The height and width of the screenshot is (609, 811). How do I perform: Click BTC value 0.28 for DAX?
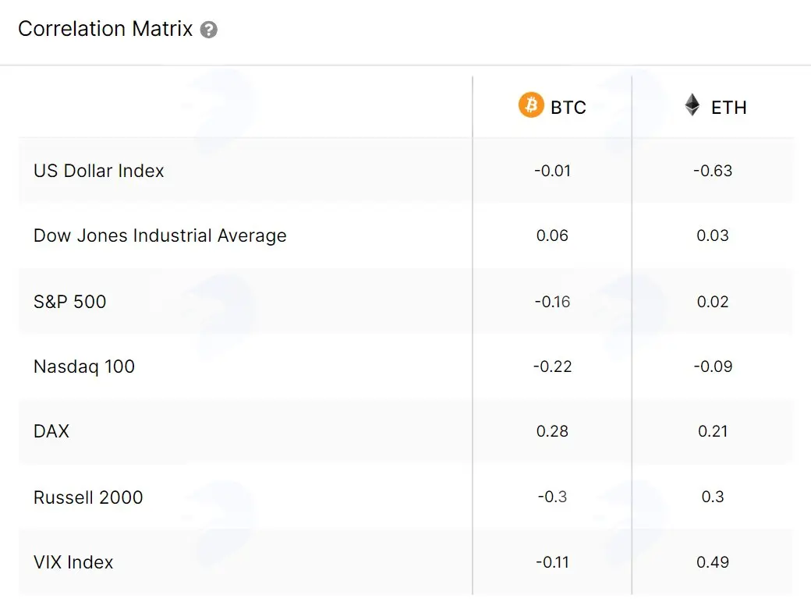click(552, 431)
